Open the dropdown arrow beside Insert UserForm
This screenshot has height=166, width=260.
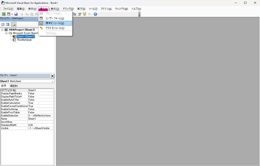tap(12, 14)
